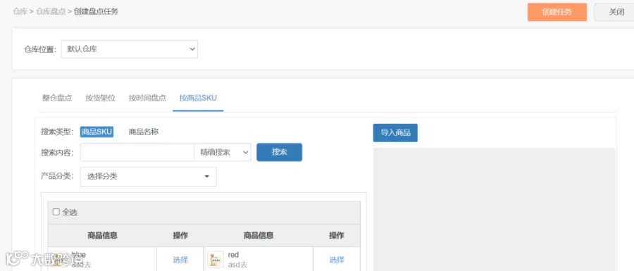The height and width of the screenshot is (271, 634).
Task: Open the 按时间盘点 tab
Action: (x=147, y=98)
